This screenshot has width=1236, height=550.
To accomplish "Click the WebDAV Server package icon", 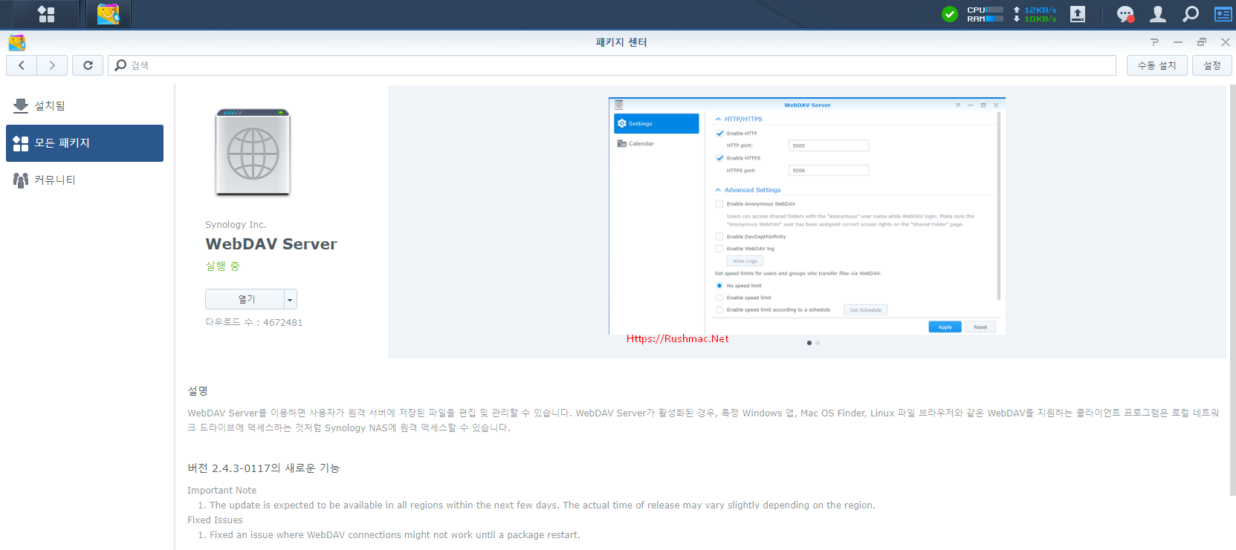I will [x=253, y=152].
